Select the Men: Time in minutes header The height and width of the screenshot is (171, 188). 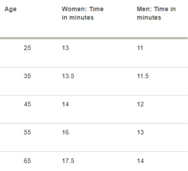[156, 13]
